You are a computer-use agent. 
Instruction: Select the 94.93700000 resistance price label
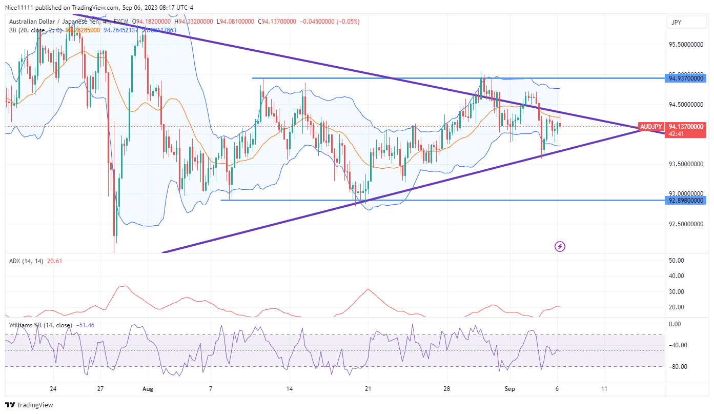pyautogui.click(x=686, y=78)
